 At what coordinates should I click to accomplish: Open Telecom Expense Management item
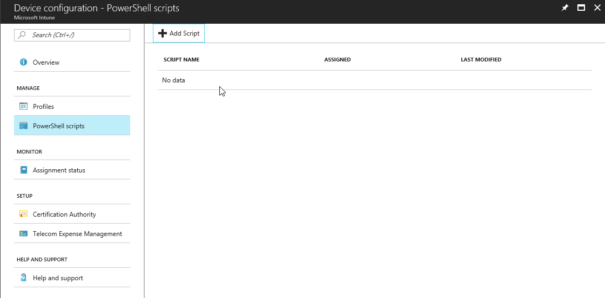pos(72,233)
